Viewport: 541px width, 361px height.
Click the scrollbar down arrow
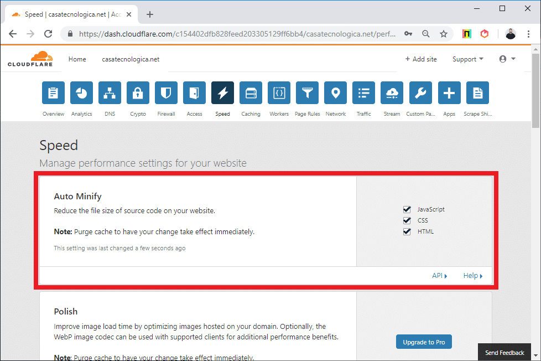point(535,355)
